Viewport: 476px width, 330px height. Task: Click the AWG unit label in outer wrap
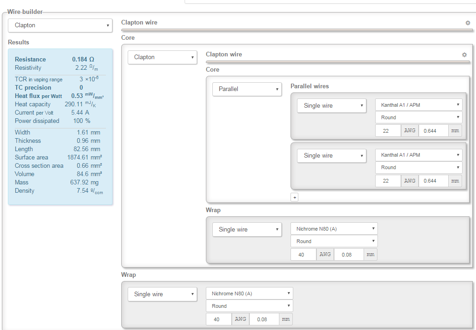241,319
